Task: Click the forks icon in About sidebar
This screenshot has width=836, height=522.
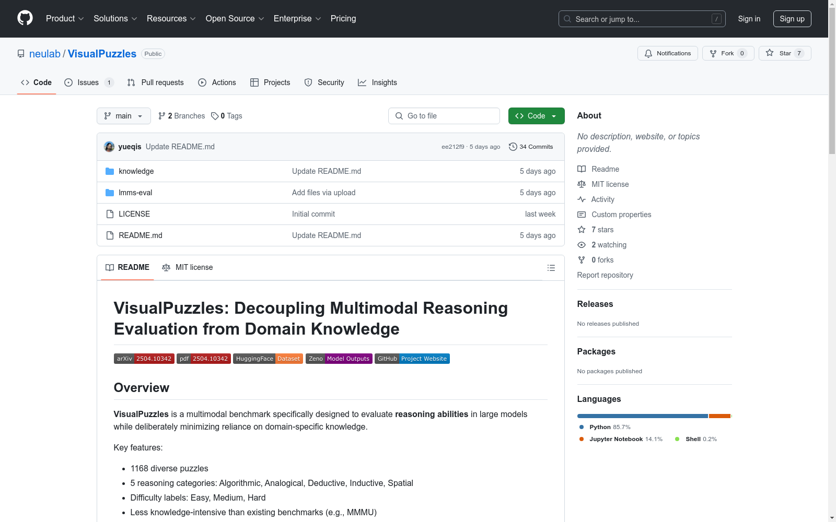Action: click(x=582, y=260)
